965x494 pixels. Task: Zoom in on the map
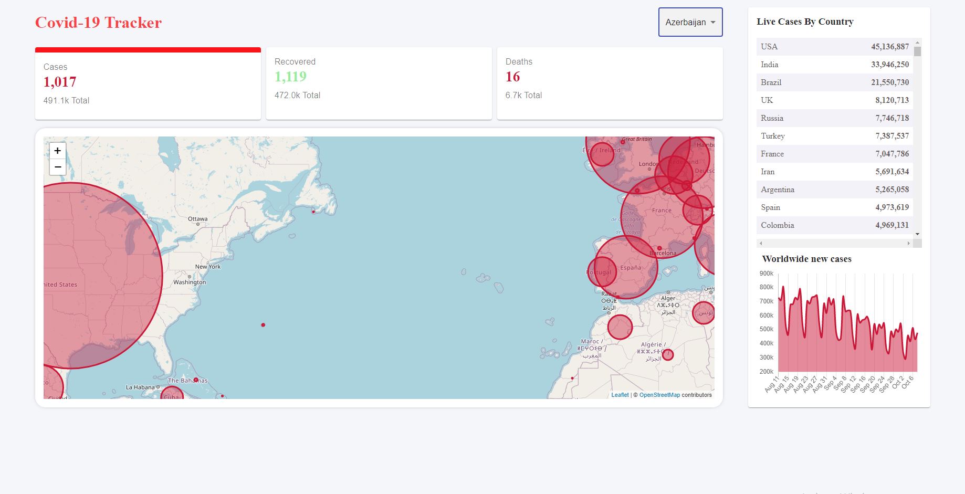(x=58, y=151)
